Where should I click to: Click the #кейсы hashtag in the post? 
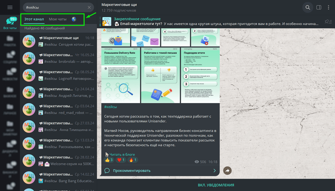(x=111, y=107)
